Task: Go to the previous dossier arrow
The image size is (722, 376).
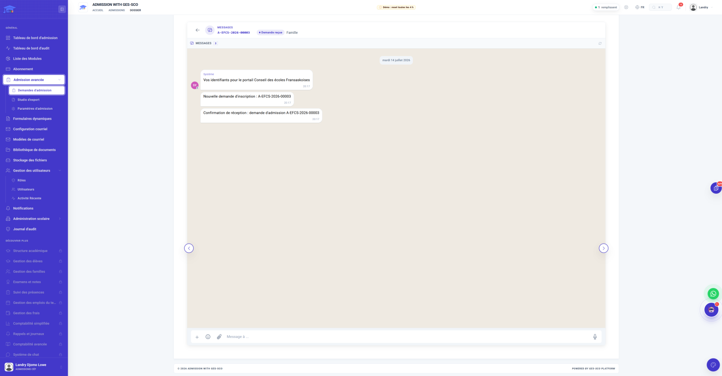Action: (x=189, y=248)
